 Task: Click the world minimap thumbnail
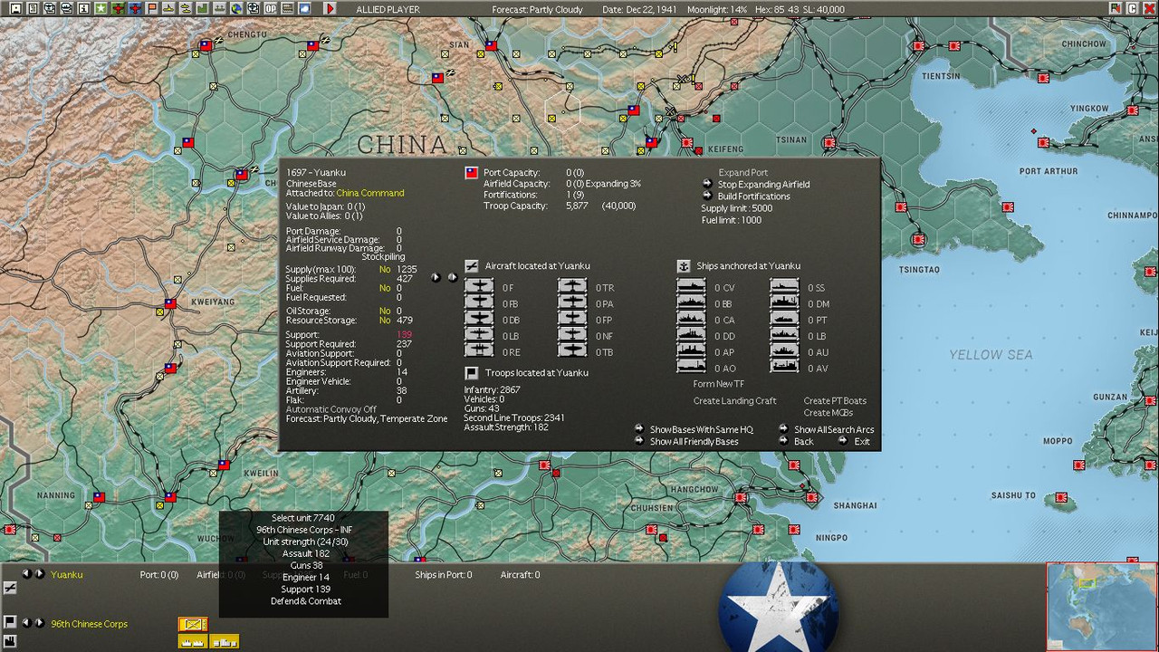tap(1101, 606)
